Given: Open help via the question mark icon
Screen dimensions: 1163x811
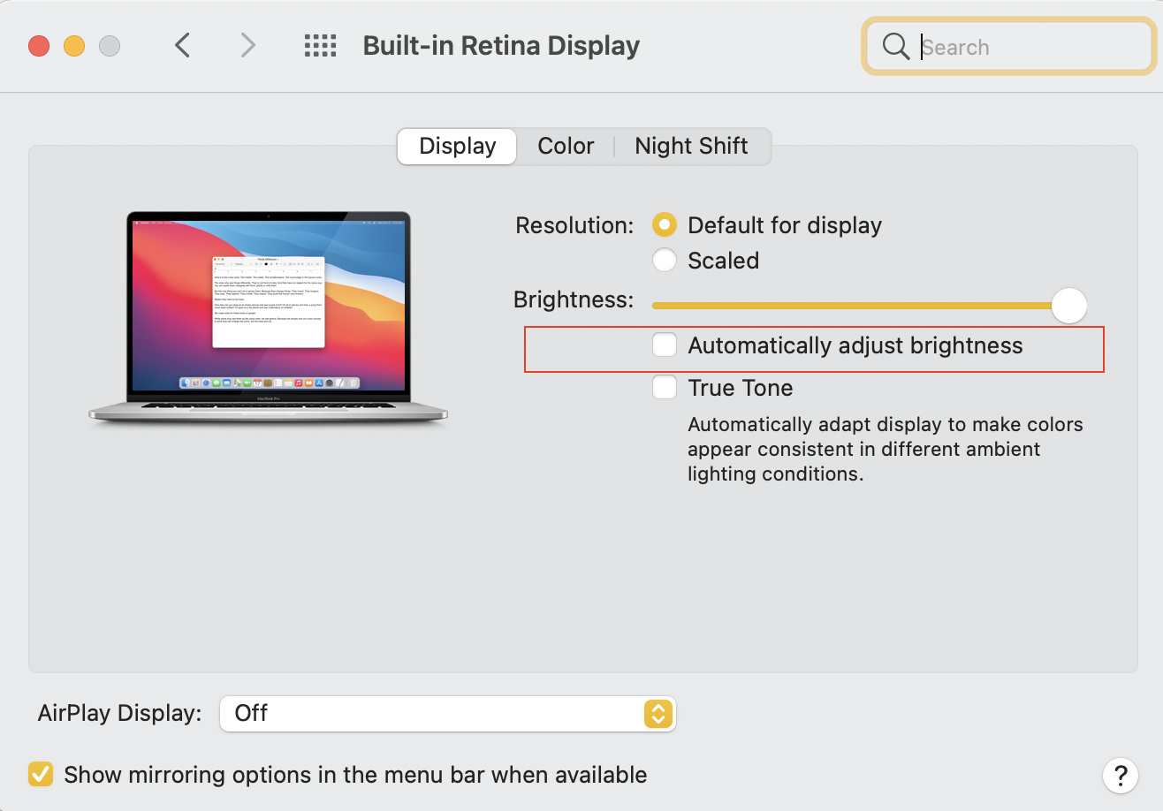Looking at the screenshot, I should pos(1120,776).
